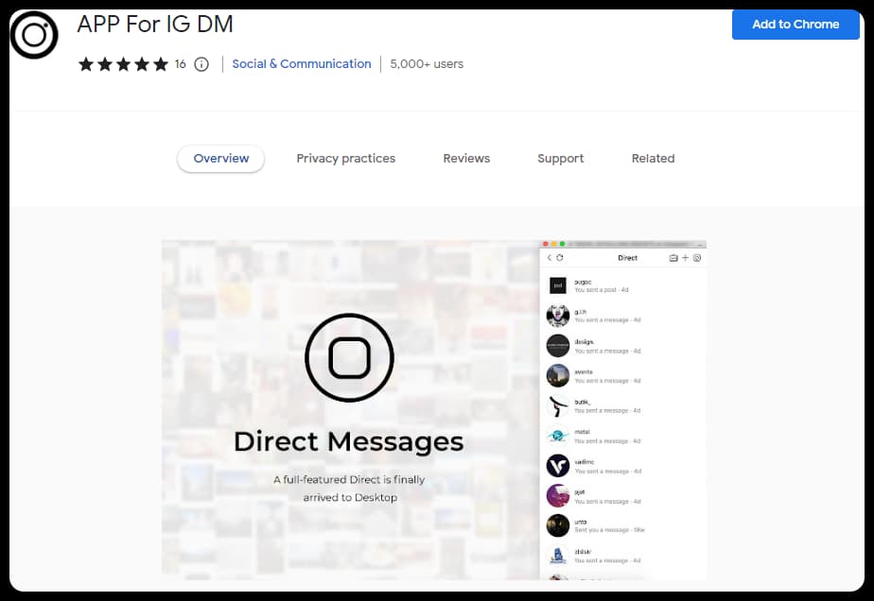Click the TV icon in the Direct header
The width and height of the screenshot is (874, 601).
[x=673, y=258]
